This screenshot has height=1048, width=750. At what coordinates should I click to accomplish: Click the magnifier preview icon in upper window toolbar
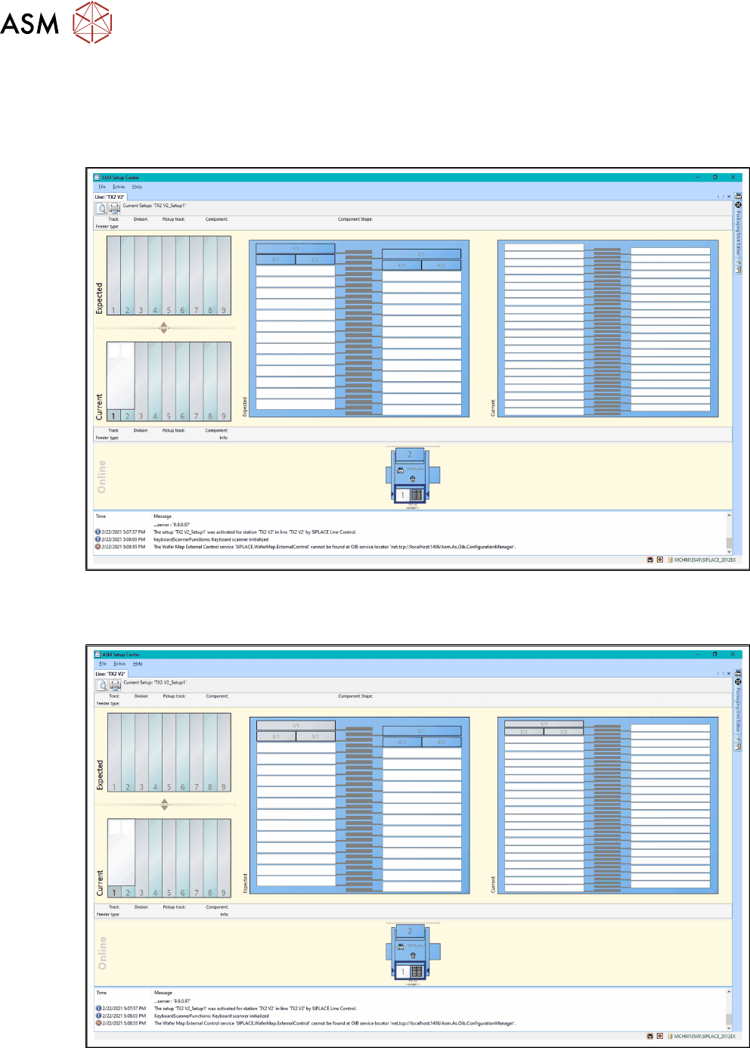click(101, 208)
